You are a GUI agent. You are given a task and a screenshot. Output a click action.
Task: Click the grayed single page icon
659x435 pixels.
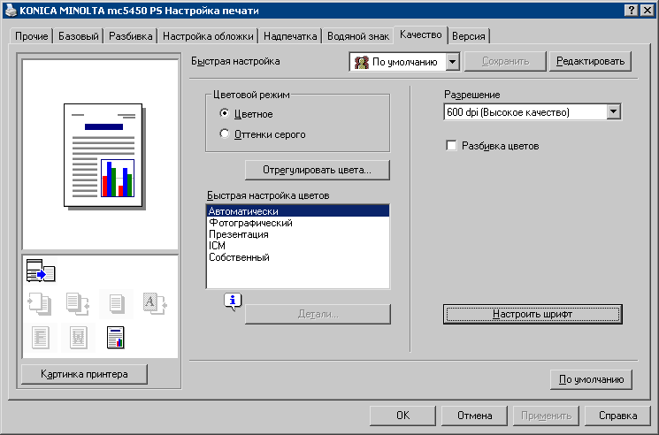117,303
